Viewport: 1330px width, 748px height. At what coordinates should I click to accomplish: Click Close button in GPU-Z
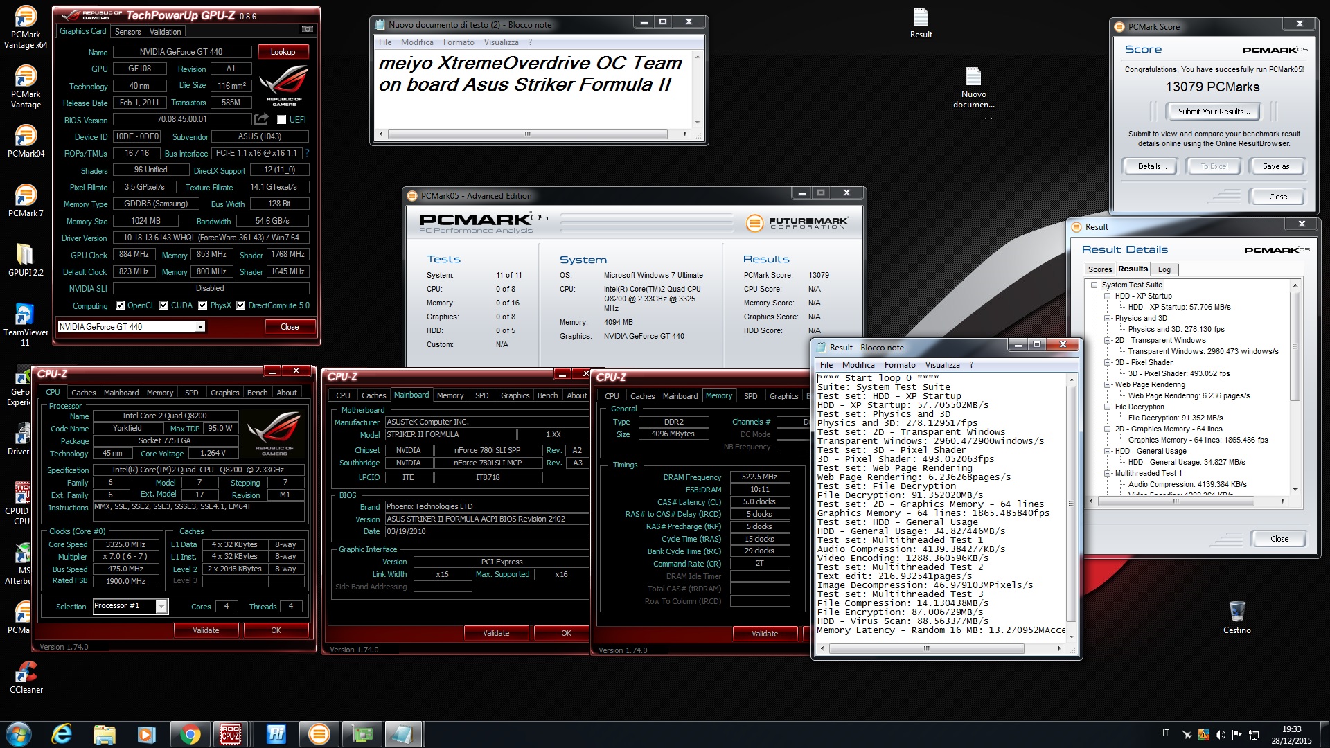(x=290, y=327)
